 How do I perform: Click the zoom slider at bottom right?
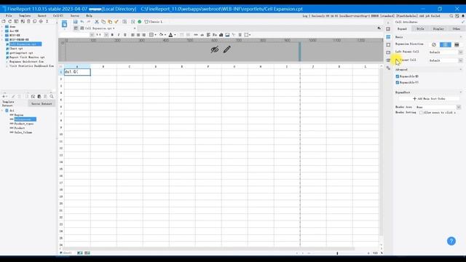pos(337,253)
